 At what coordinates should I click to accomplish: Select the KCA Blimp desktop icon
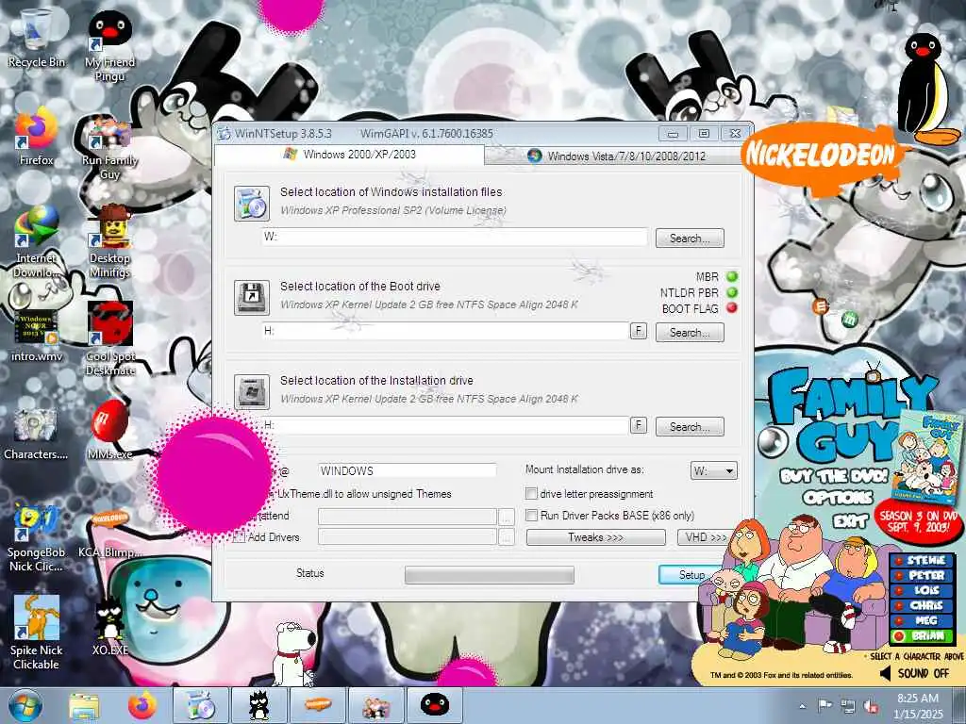109,535
